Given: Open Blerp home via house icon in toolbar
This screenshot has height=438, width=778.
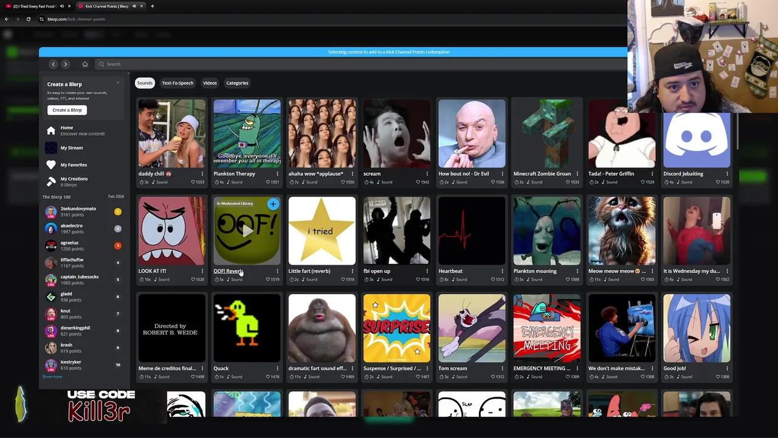Looking at the screenshot, I should click(x=85, y=64).
